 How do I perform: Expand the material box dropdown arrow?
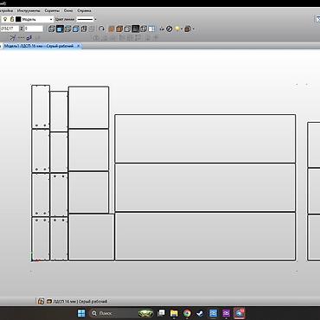(193, 29)
